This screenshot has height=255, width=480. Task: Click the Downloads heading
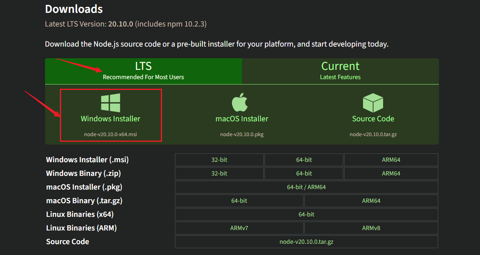click(74, 9)
